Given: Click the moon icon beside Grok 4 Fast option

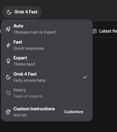Looking at the screenshot, I should pos(8,77).
